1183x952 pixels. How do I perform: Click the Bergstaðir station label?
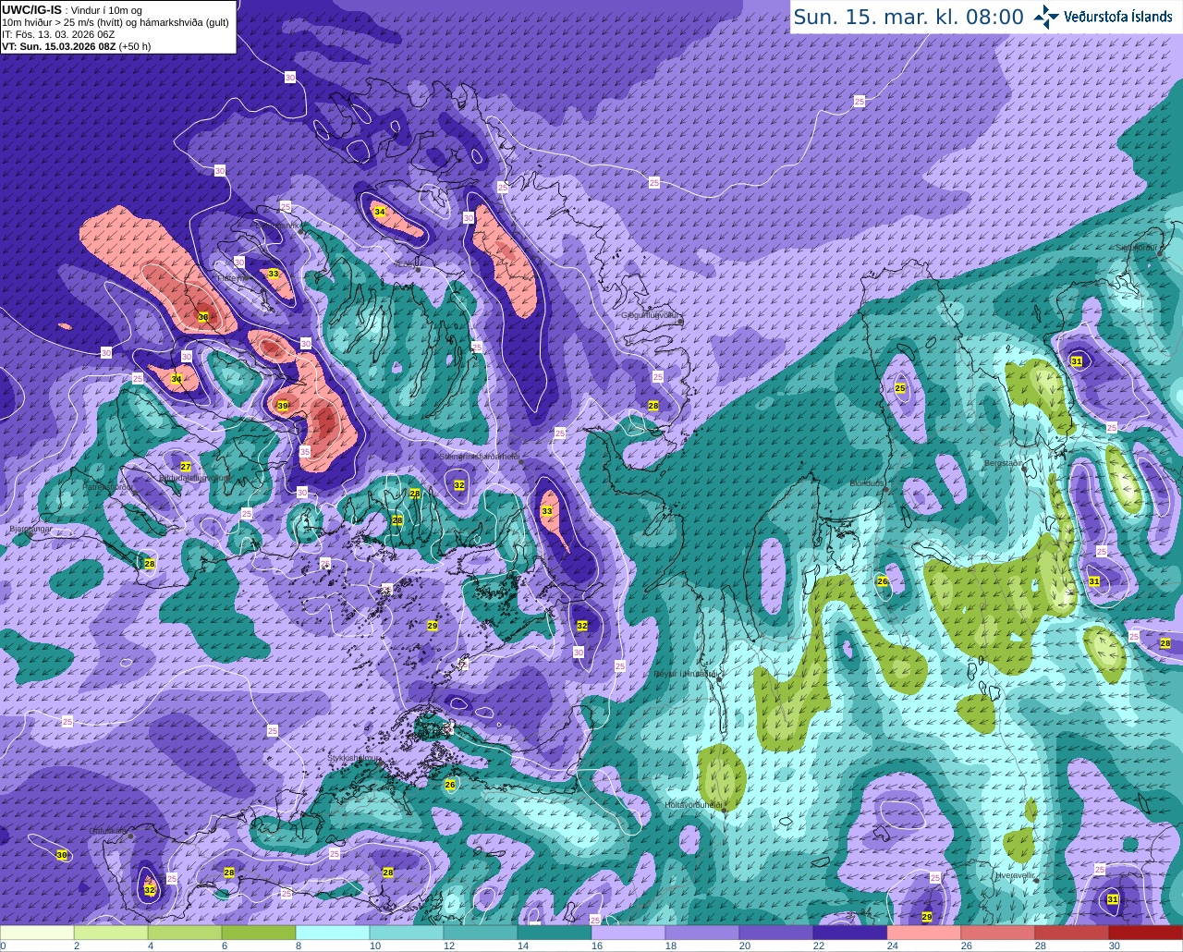pos(1005,463)
